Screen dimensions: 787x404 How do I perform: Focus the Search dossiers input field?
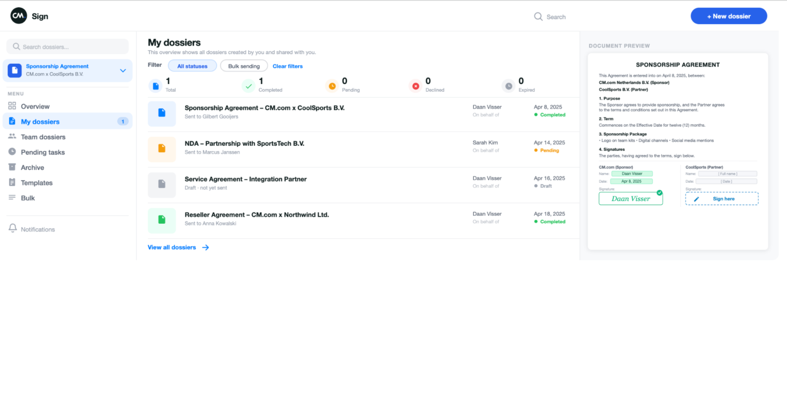pos(68,46)
